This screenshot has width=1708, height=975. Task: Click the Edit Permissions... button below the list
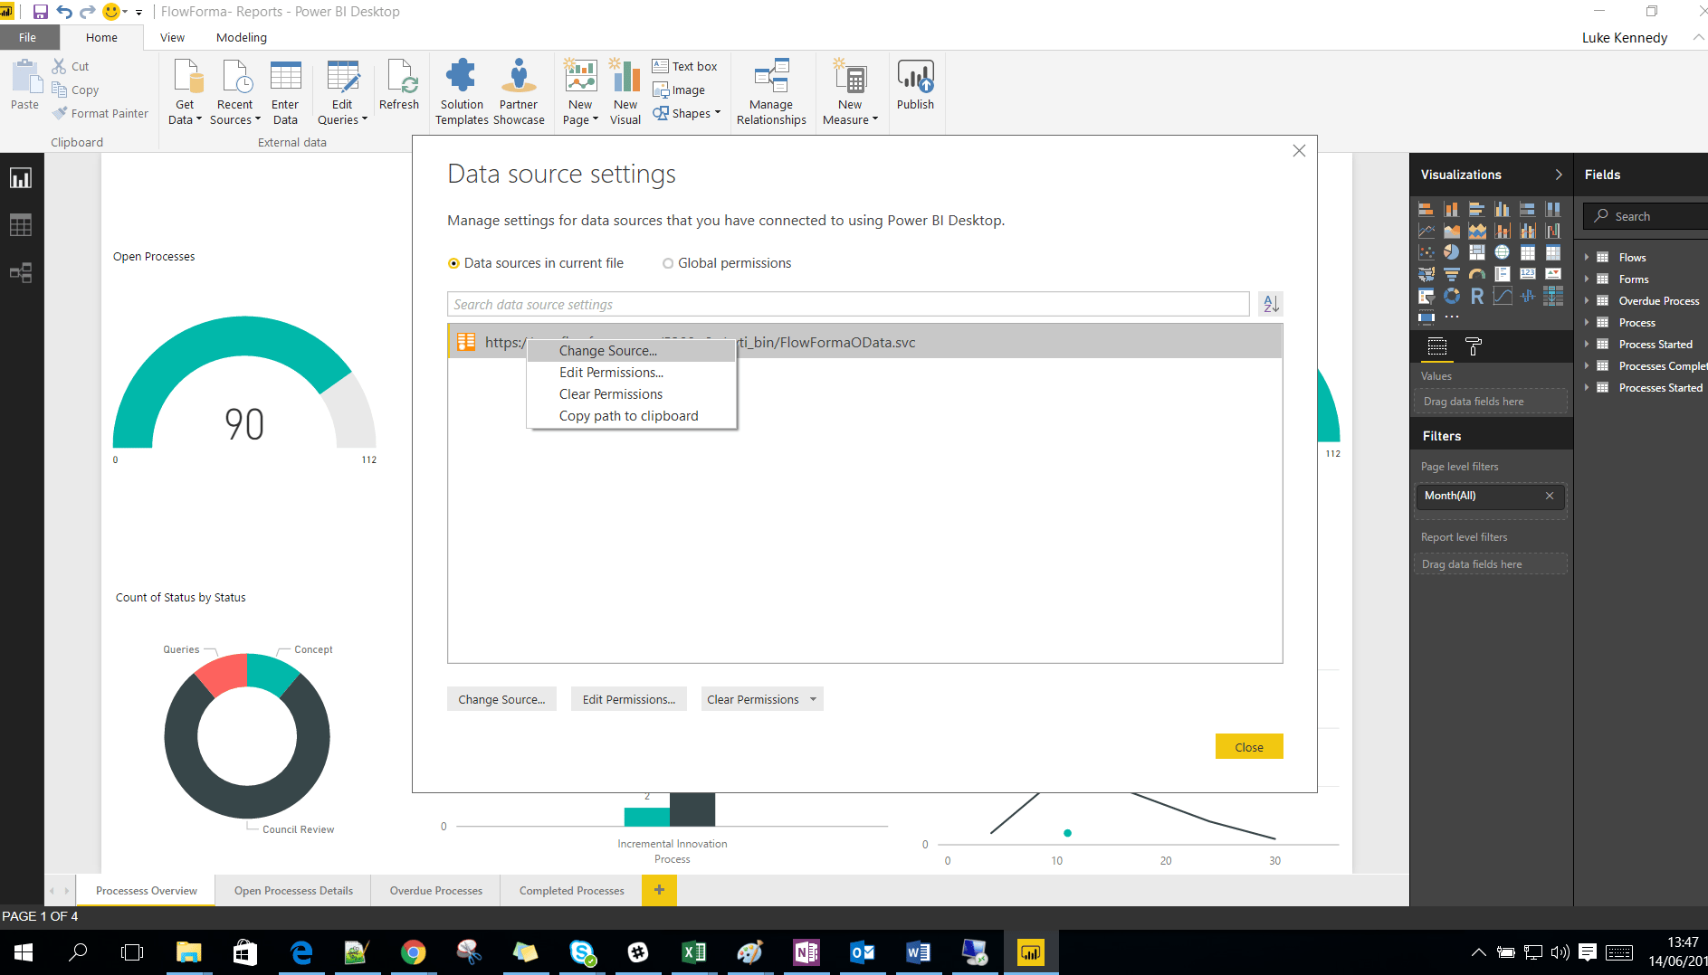point(629,699)
